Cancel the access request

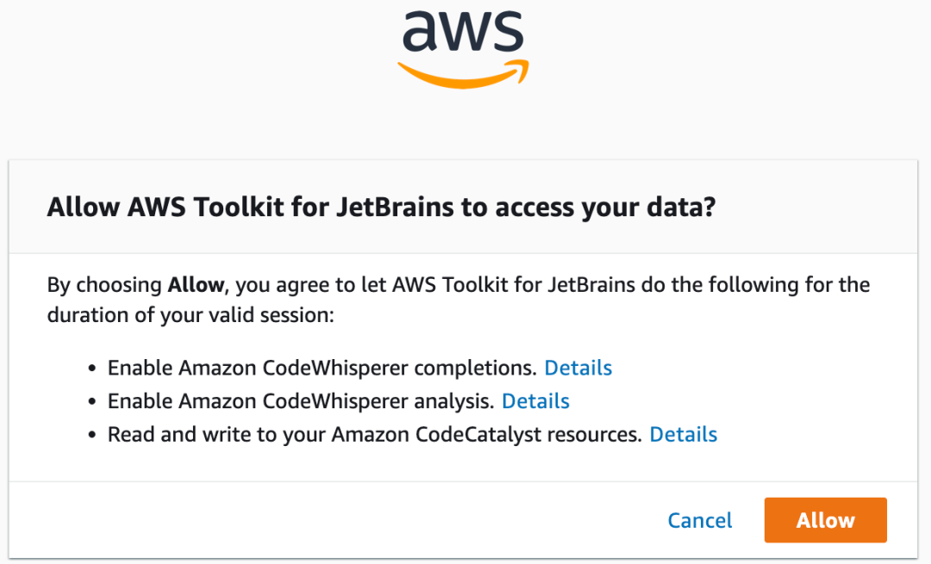700,520
